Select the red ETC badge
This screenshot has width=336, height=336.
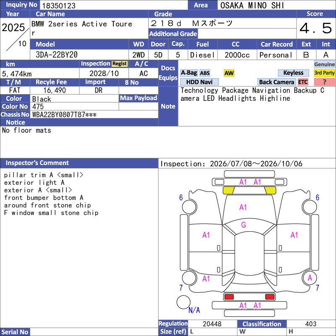[x=303, y=82]
